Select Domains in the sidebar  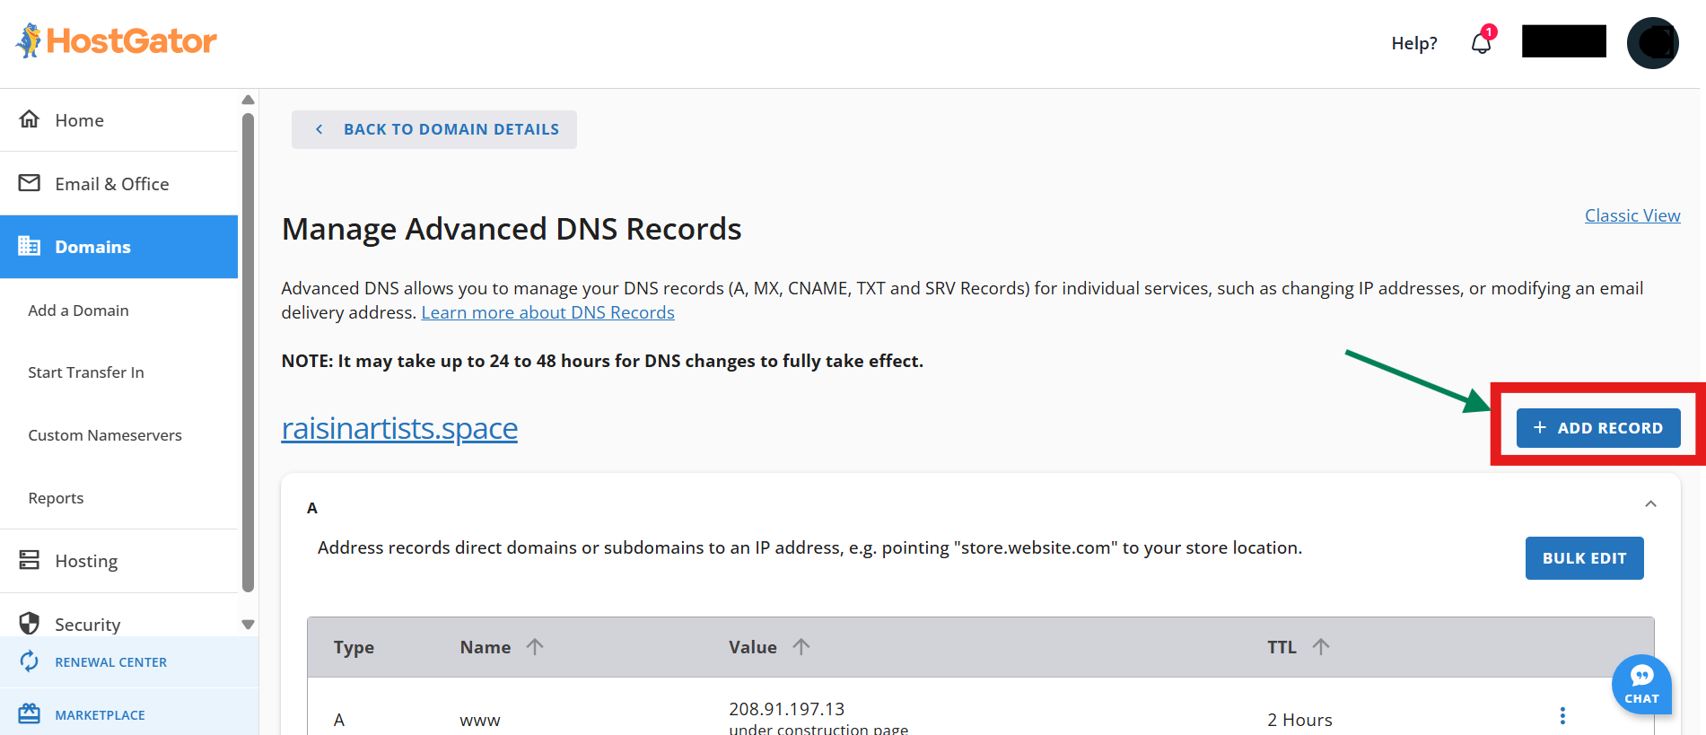pos(119,247)
